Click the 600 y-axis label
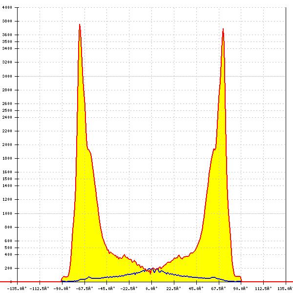 [8, 241]
